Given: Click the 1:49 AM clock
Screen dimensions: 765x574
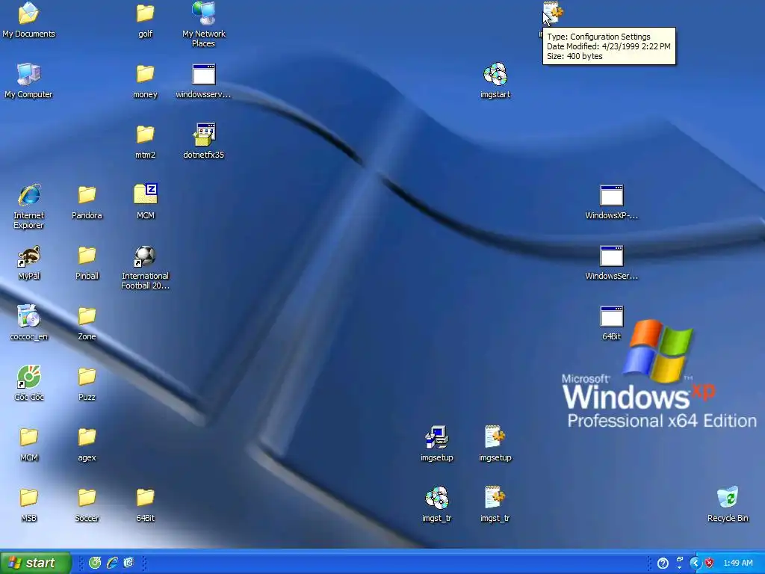Looking at the screenshot, I should click(738, 563).
